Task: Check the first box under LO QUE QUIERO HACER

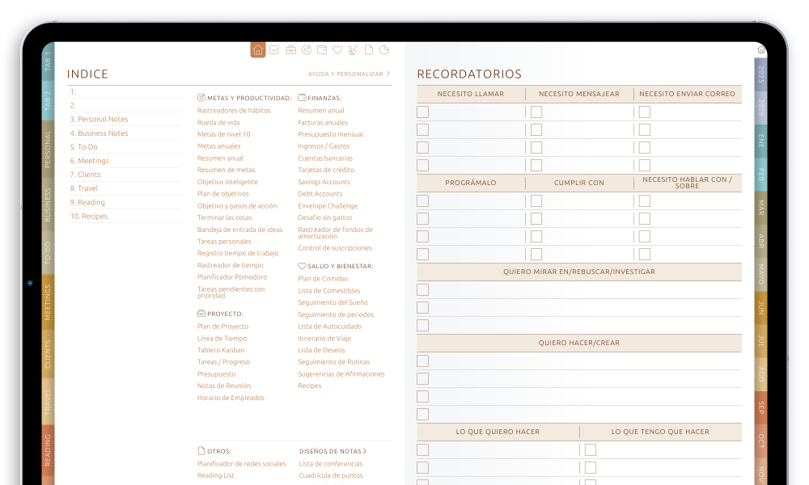Action: coord(422,450)
